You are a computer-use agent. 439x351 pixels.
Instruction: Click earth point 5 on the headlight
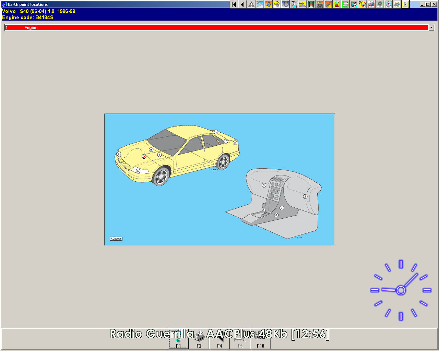point(138,171)
